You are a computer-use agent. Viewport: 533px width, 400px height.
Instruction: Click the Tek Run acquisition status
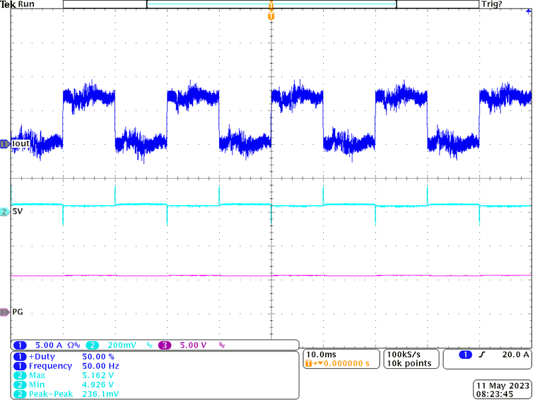pos(17,4)
